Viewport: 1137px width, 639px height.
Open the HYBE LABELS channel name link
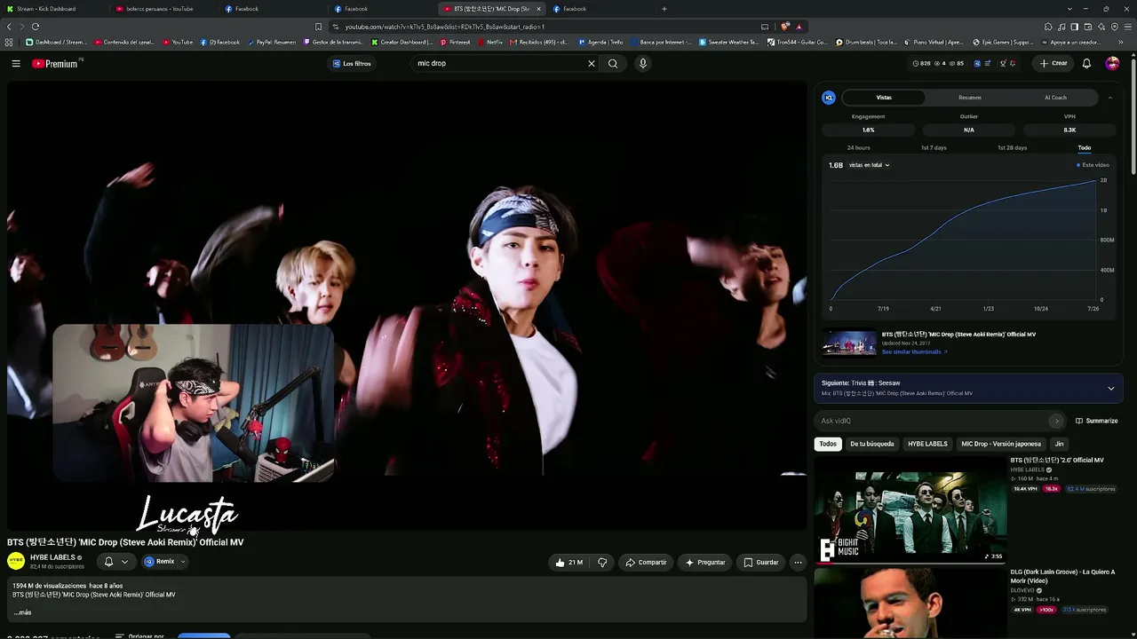pyautogui.click(x=52, y=557)
